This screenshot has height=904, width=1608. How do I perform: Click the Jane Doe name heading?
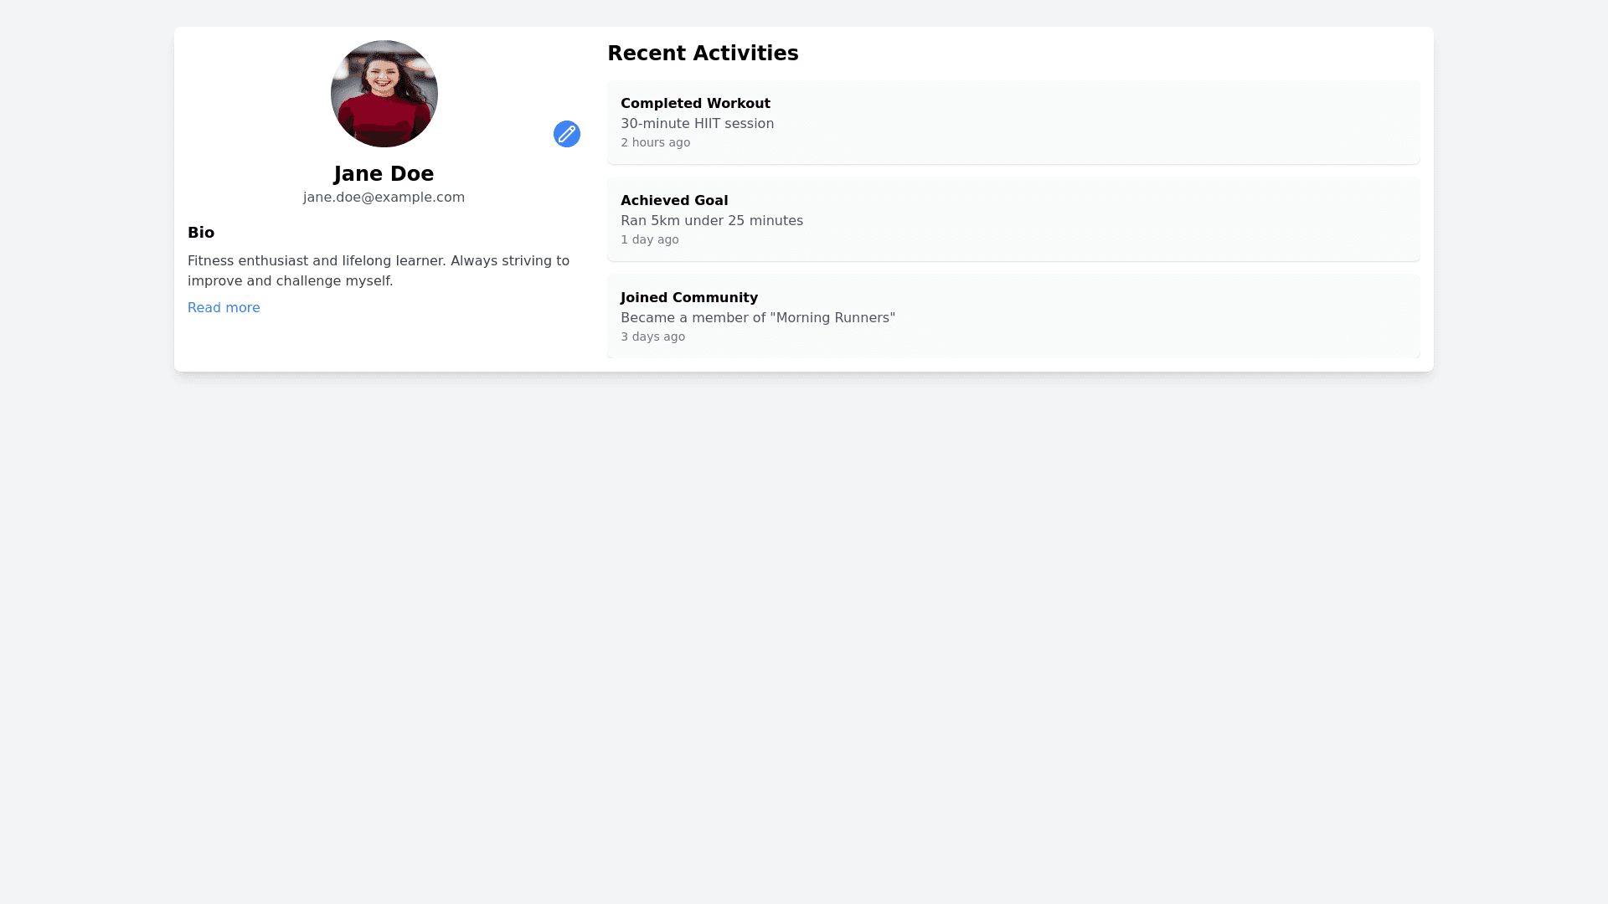[384, 174]
